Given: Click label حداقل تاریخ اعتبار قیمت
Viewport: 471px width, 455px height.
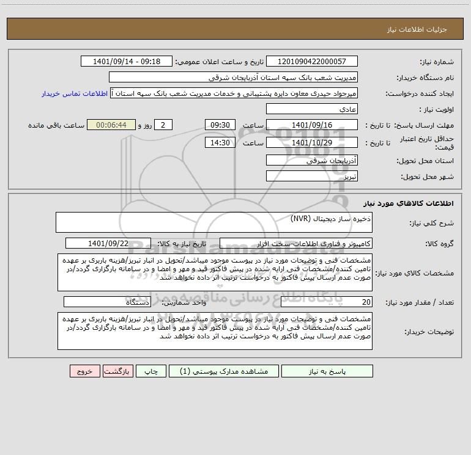Looking at the screenshot, I should [x=427, y=143].
